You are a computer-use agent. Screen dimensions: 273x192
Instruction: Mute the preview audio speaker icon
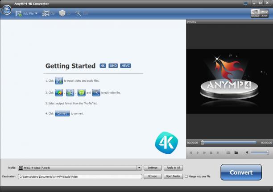(247, 152)
